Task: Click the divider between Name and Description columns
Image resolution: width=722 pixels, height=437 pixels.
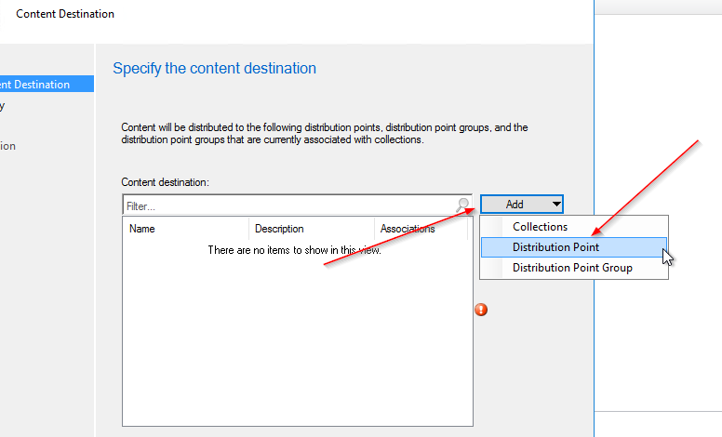Action: (x=249, y=229)
